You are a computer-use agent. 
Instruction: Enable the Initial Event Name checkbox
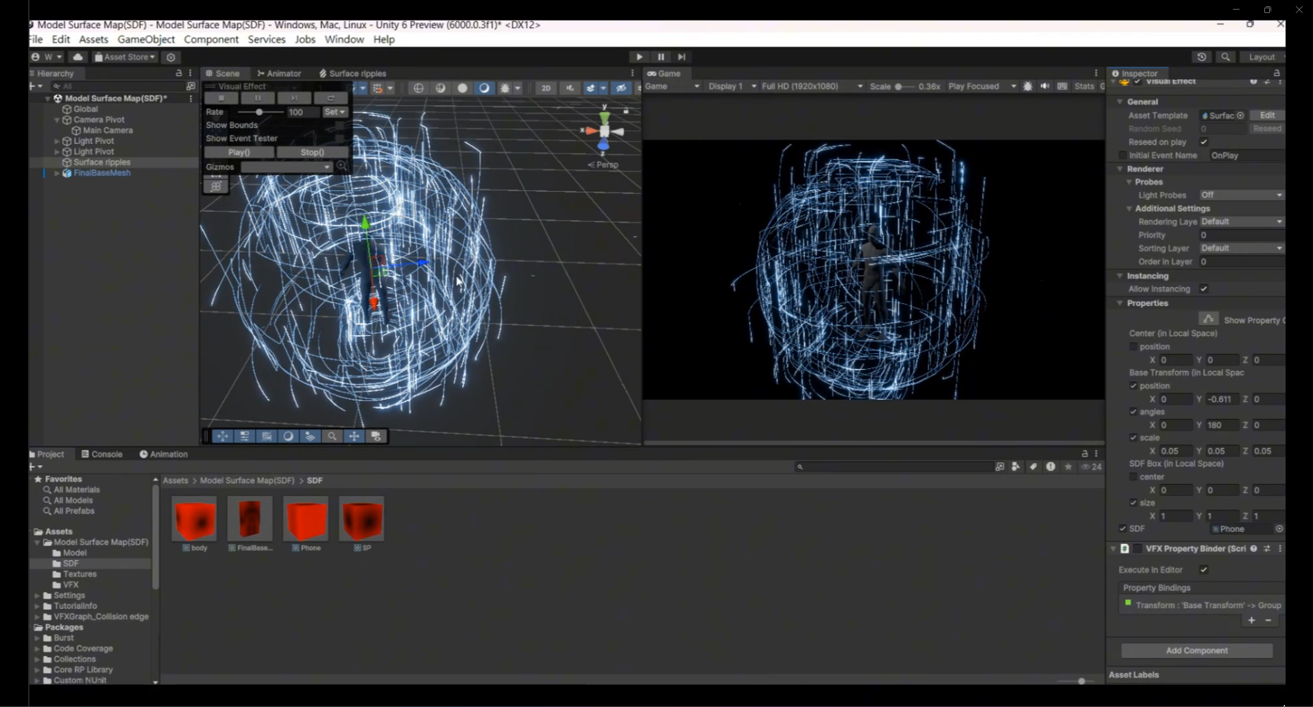1122,156
